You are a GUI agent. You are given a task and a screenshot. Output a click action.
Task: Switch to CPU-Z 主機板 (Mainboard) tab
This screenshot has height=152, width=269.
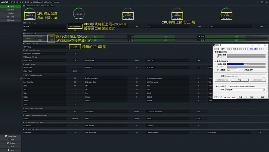coord(229,49)
